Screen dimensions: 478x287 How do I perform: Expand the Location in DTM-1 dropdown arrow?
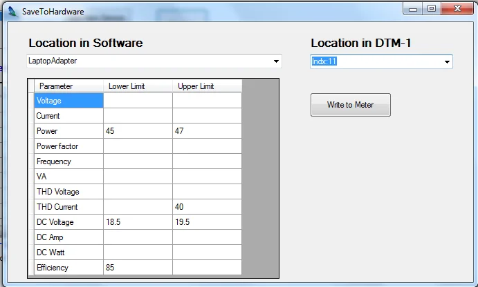point(446,62)
